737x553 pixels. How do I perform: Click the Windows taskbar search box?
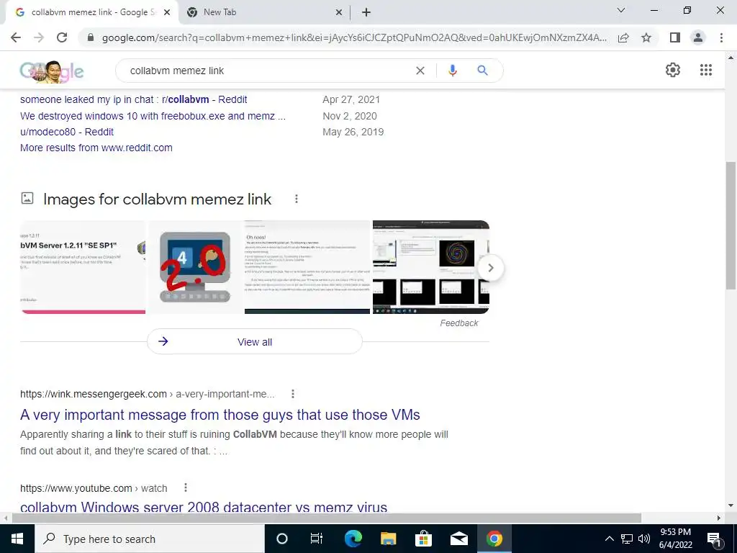(x=150, y=539)
